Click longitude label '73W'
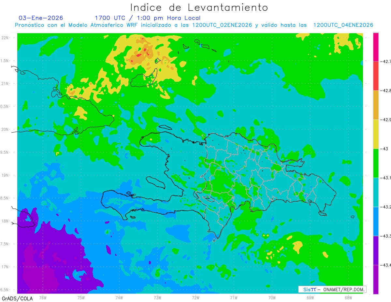This screenshot has height=302, width=391. pos(157,297)
